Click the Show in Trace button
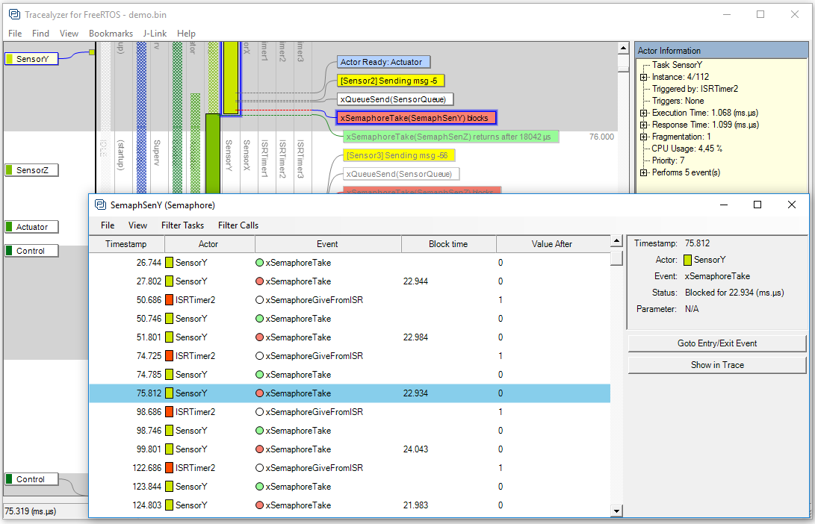Viewport: 815px width, 524px height. coord(717,365)
